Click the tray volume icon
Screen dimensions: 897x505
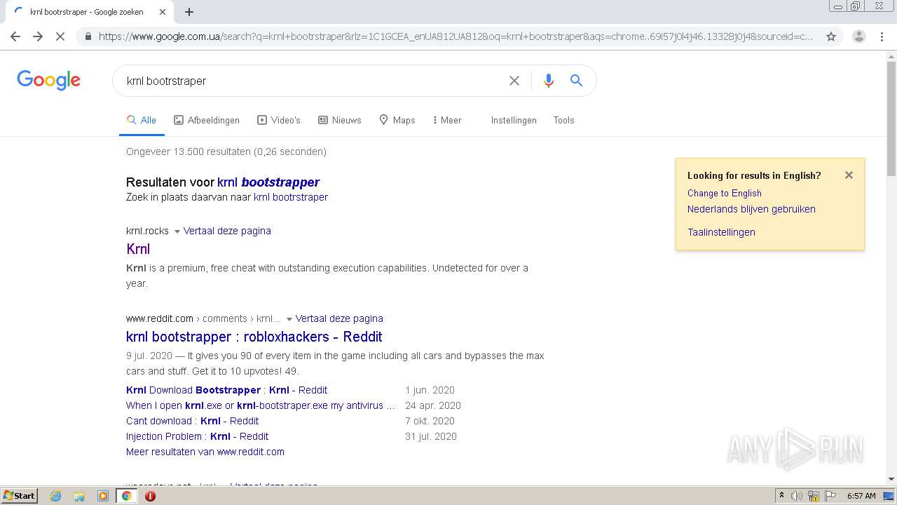(x=797, y=496)
